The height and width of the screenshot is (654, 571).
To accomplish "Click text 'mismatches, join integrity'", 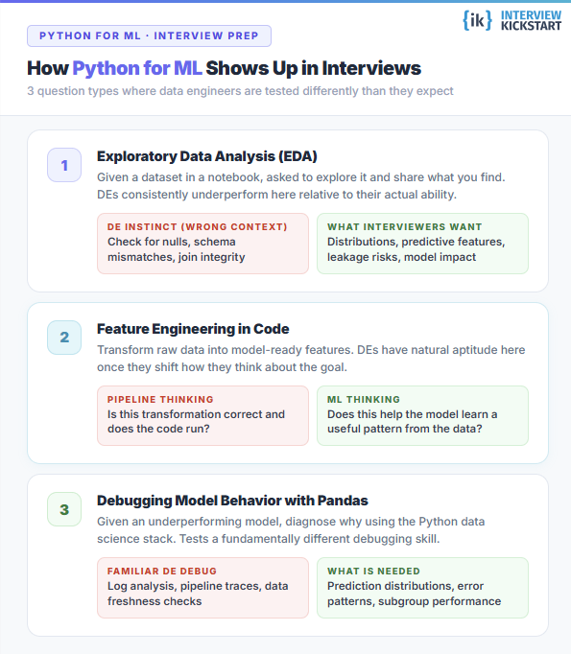I will 177,257.
